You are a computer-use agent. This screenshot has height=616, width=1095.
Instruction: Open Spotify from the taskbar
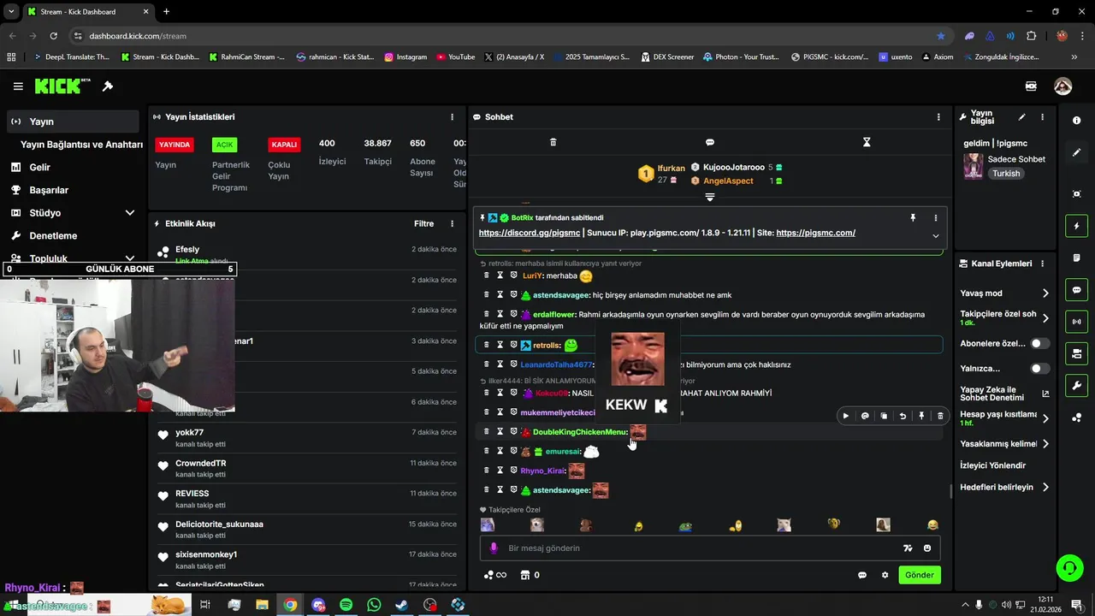[x=346, y=605]
